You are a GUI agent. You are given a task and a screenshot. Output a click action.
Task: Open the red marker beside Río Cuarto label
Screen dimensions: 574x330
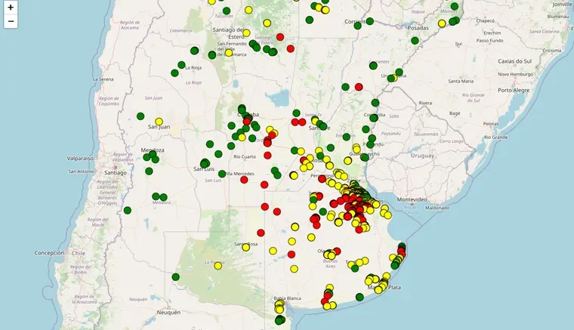[267, 155]
